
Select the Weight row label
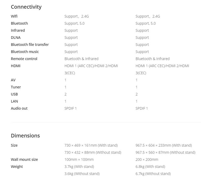click(17, 167)
